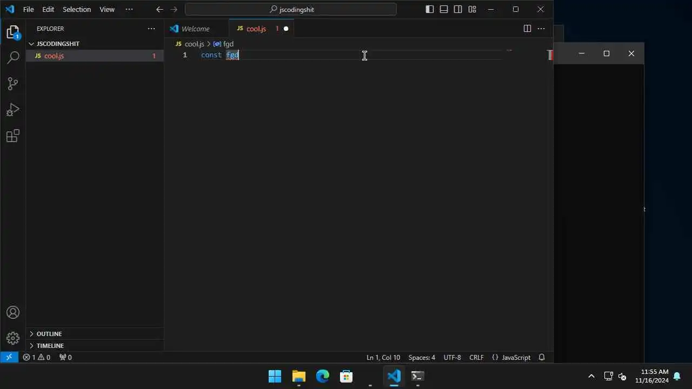Open notifications bell in status bar
The image size is (692, 389).
[x=542, y=357]
